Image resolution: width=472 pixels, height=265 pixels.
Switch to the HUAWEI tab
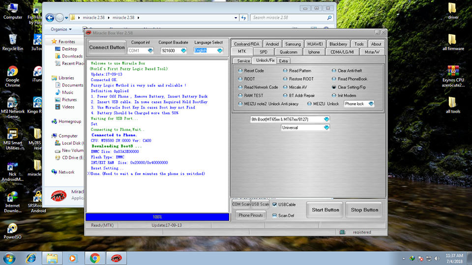315,44
